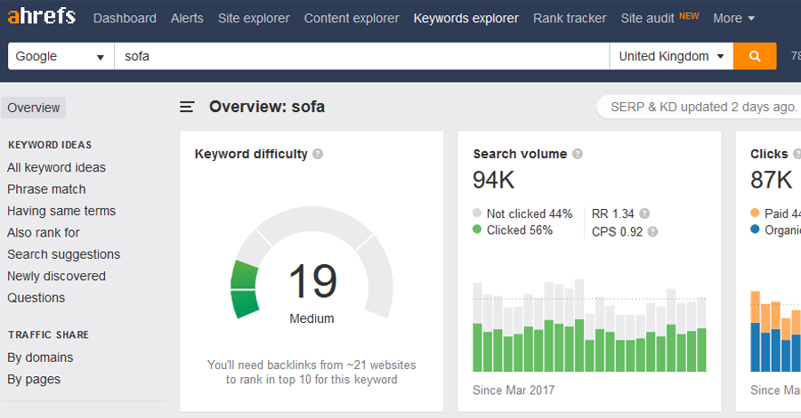Open Newly discovered keywords
The width and height of the screenshot is (801, 418).
[x=56, y=276]
